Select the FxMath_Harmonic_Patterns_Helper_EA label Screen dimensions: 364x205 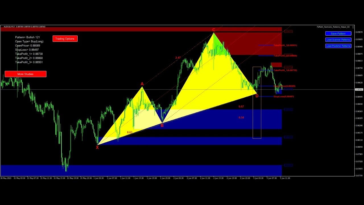point(333,27)
